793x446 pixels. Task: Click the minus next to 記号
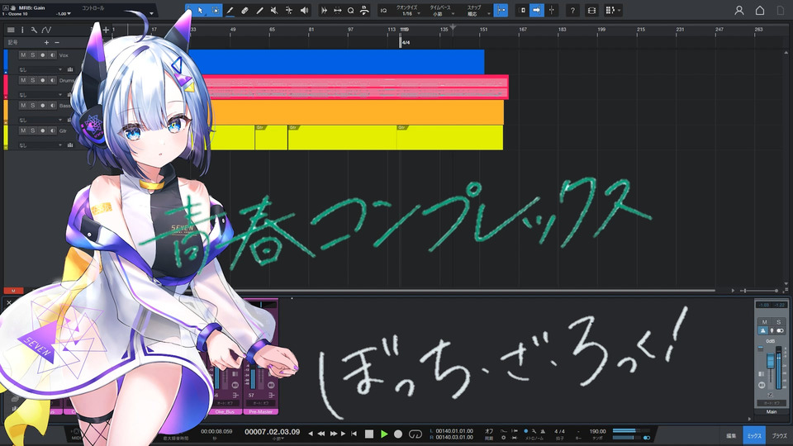point(57,42)
